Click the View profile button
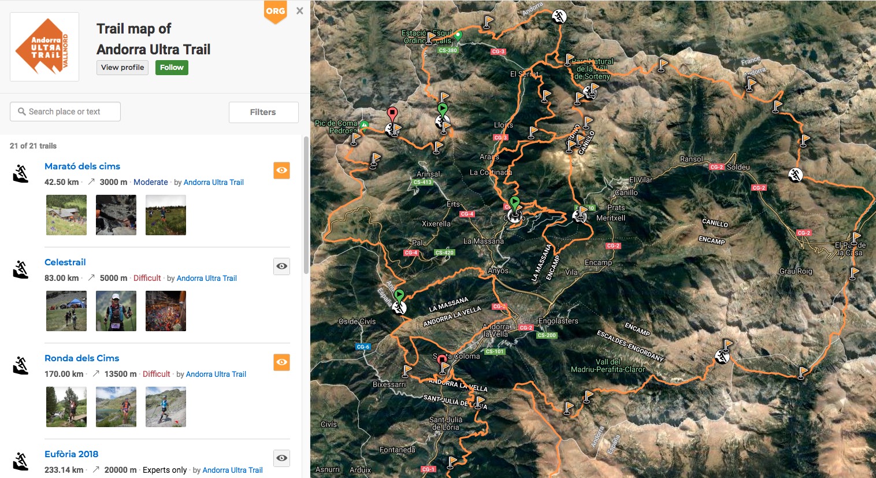The width and height of the screenshot is (876, 478). coord(123,68)
